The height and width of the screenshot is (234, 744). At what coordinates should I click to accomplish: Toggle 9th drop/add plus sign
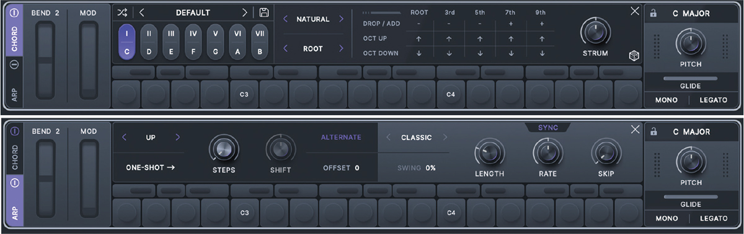[541, 24]
